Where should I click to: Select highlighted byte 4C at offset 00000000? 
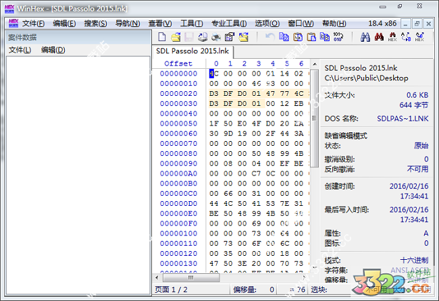pyautogui.click(x=214, y=74)
